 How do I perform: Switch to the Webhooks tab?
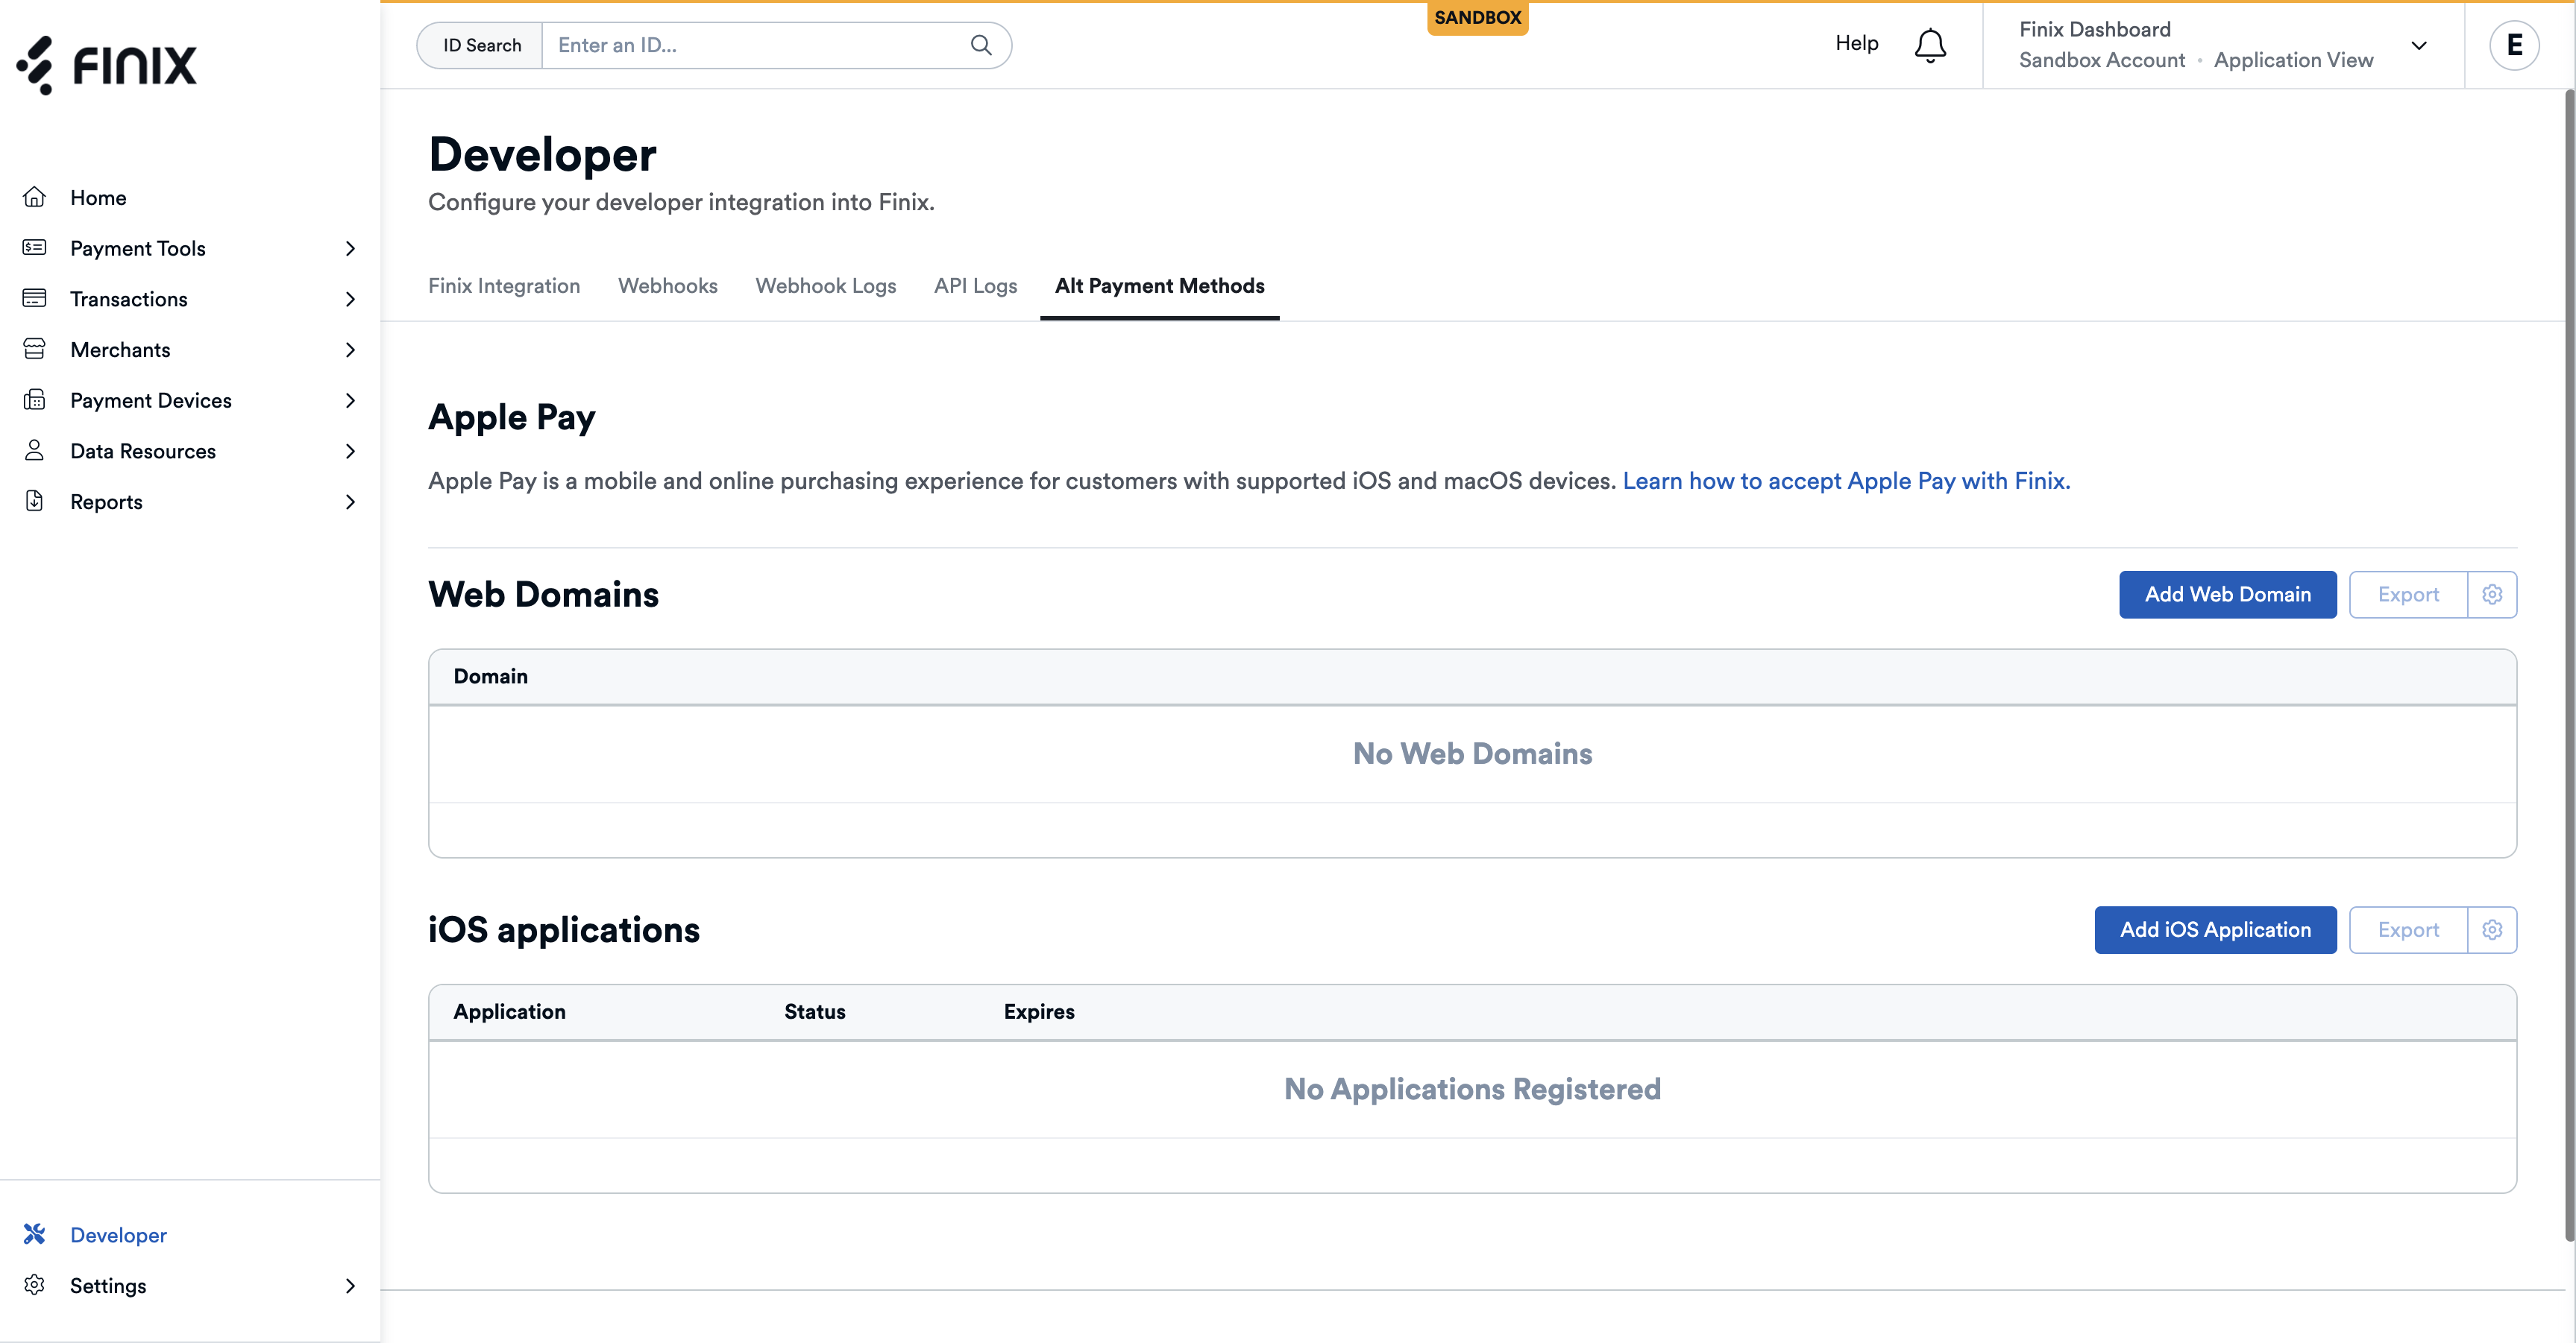(x=667, y=285)
